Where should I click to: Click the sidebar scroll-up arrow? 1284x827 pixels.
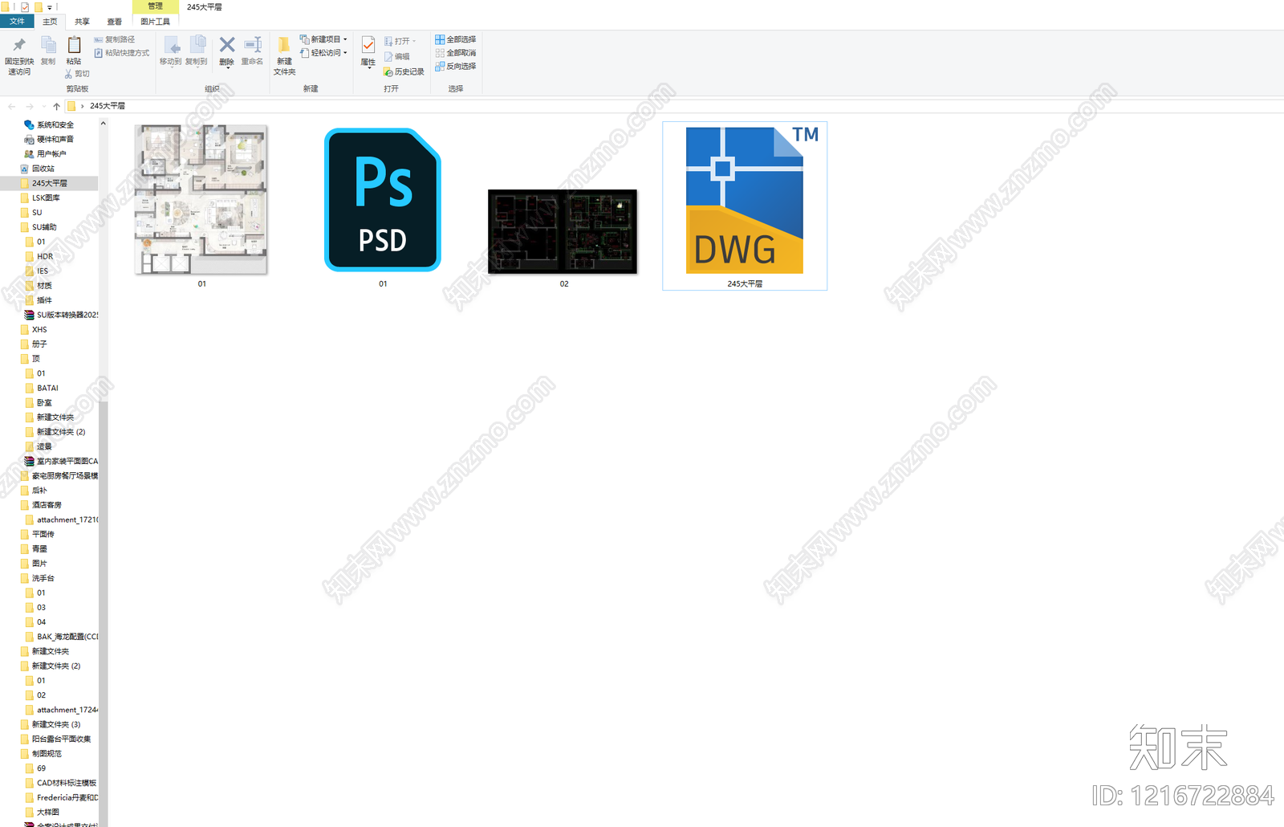coord(103,124)
